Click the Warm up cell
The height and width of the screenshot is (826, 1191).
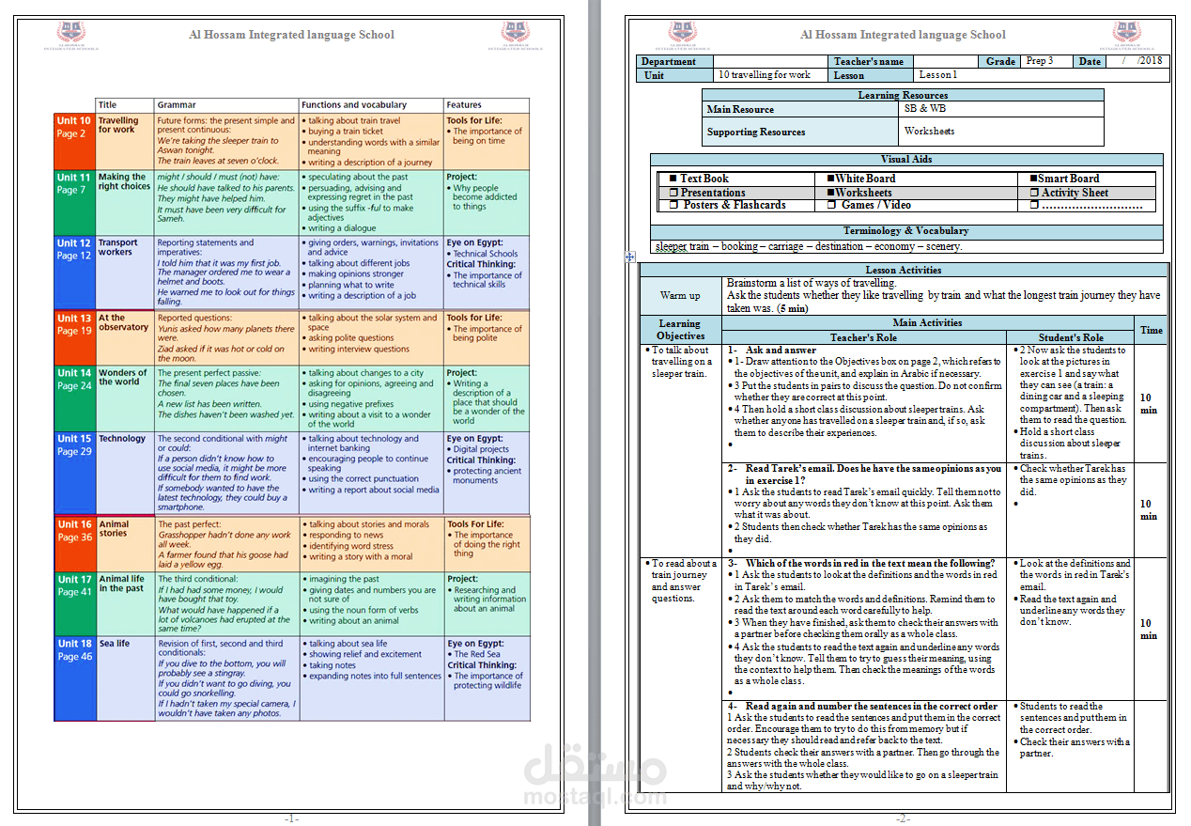680,296
